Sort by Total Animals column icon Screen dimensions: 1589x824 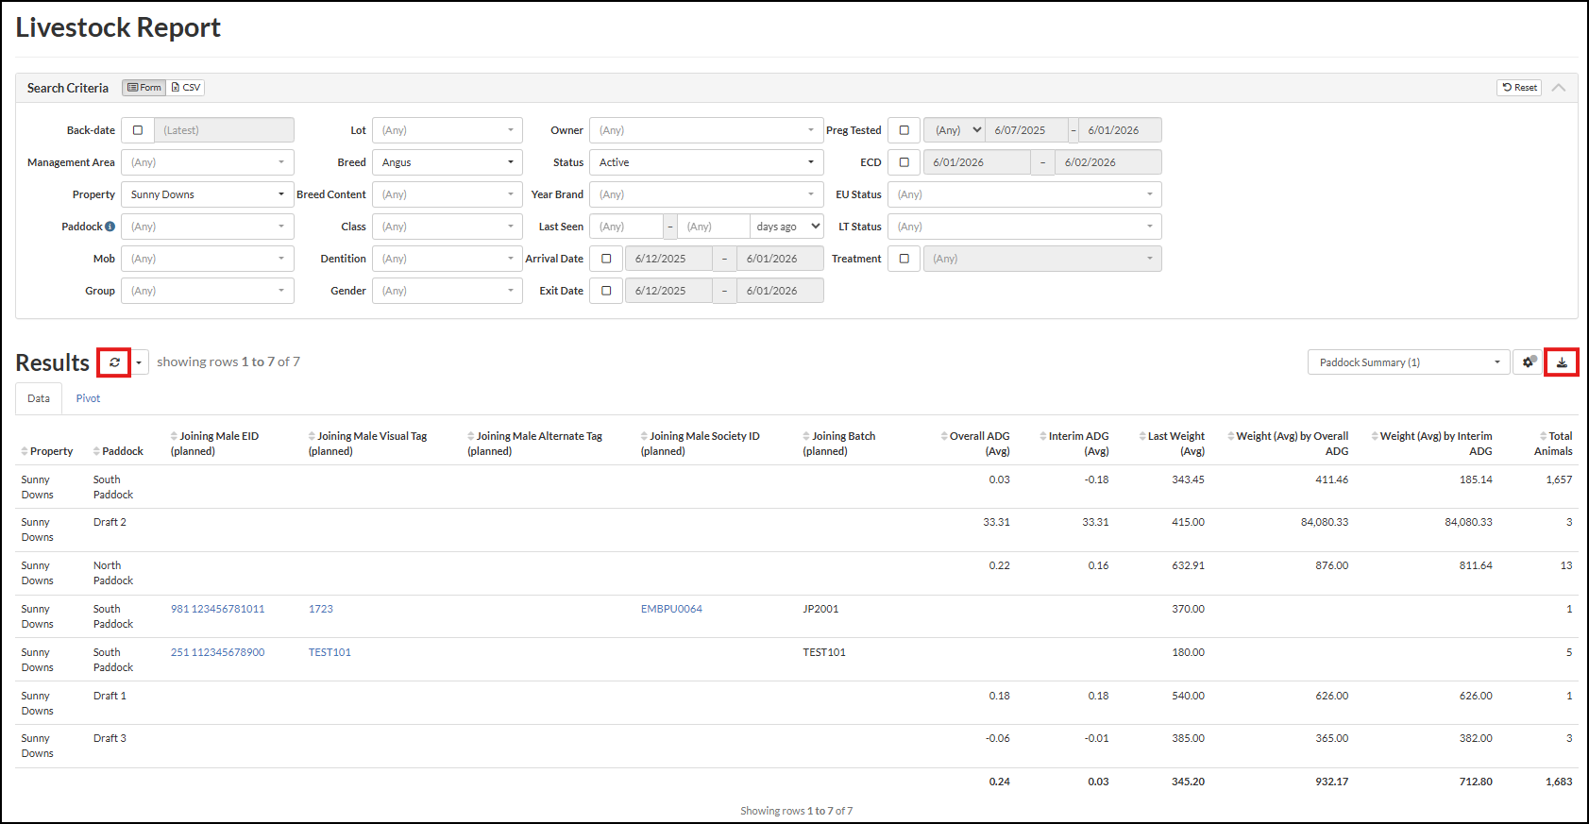tap(1544, 436)
